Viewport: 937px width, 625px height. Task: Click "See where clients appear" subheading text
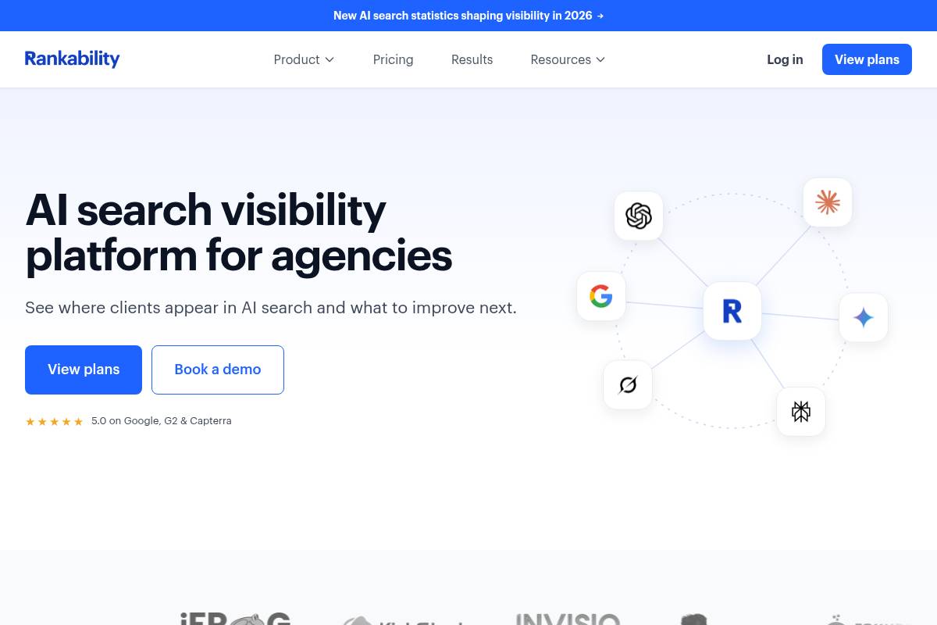[x=271, y=308]
